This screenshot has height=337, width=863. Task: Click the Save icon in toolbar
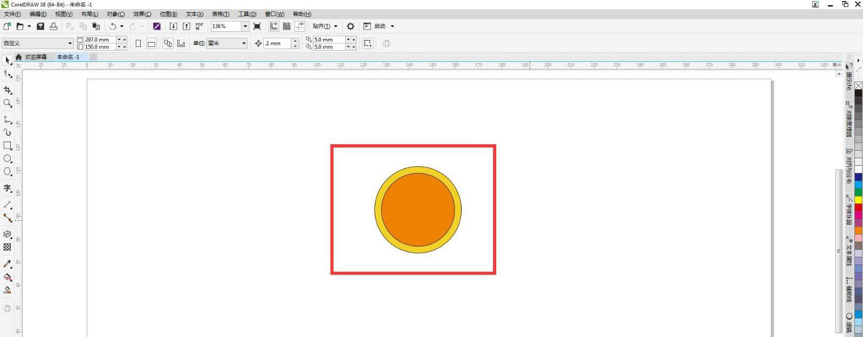(40, 26)
